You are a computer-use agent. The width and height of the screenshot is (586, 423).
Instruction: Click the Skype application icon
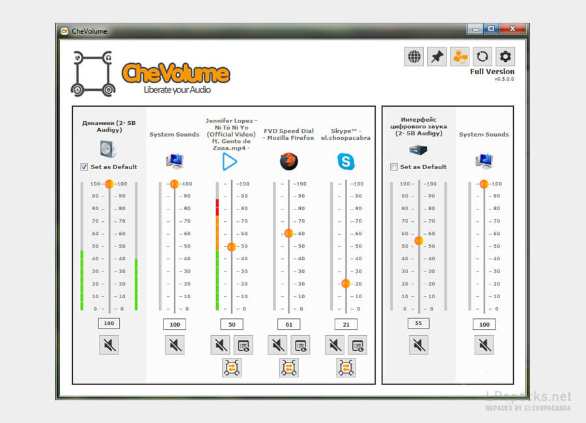[346, 161]
